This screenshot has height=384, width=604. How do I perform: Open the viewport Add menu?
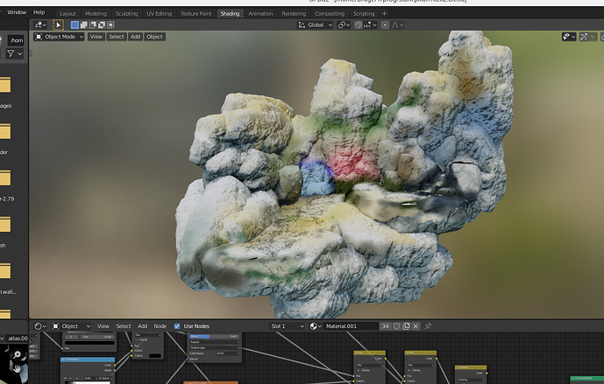(135, 37)
